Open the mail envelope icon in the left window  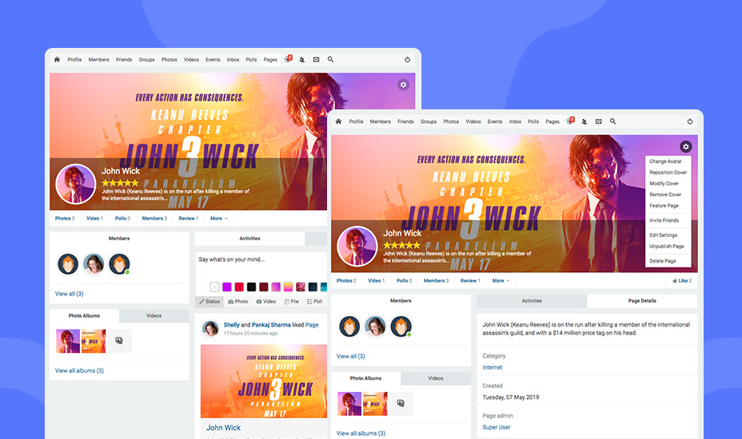316,60
